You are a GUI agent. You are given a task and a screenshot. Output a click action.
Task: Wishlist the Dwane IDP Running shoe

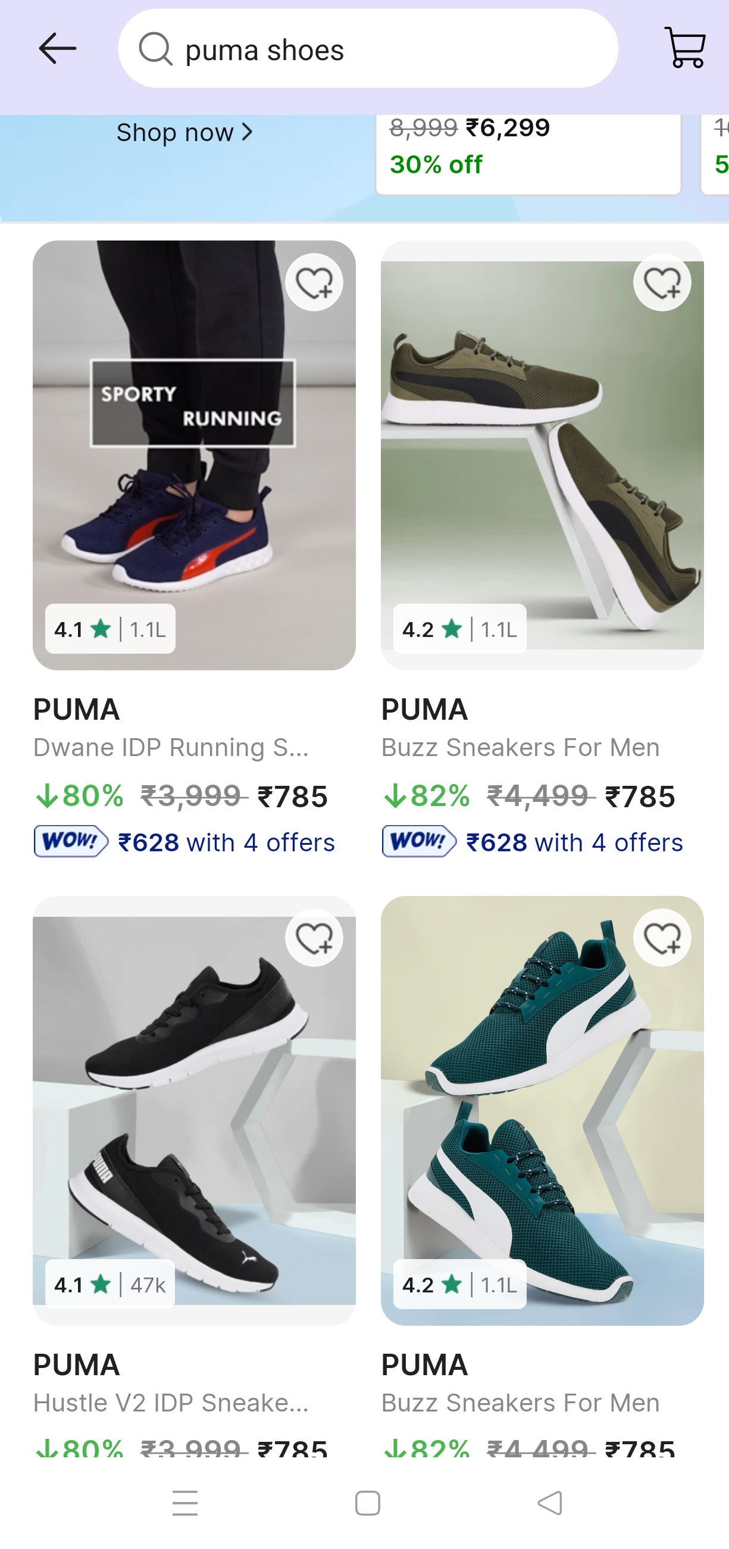pos(314,282)
